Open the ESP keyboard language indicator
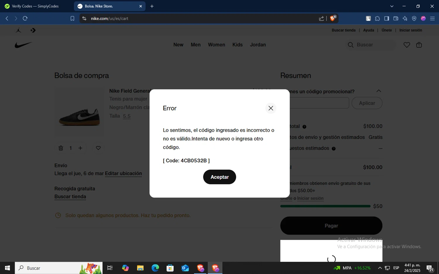439x274 pixels. [396, 268]
